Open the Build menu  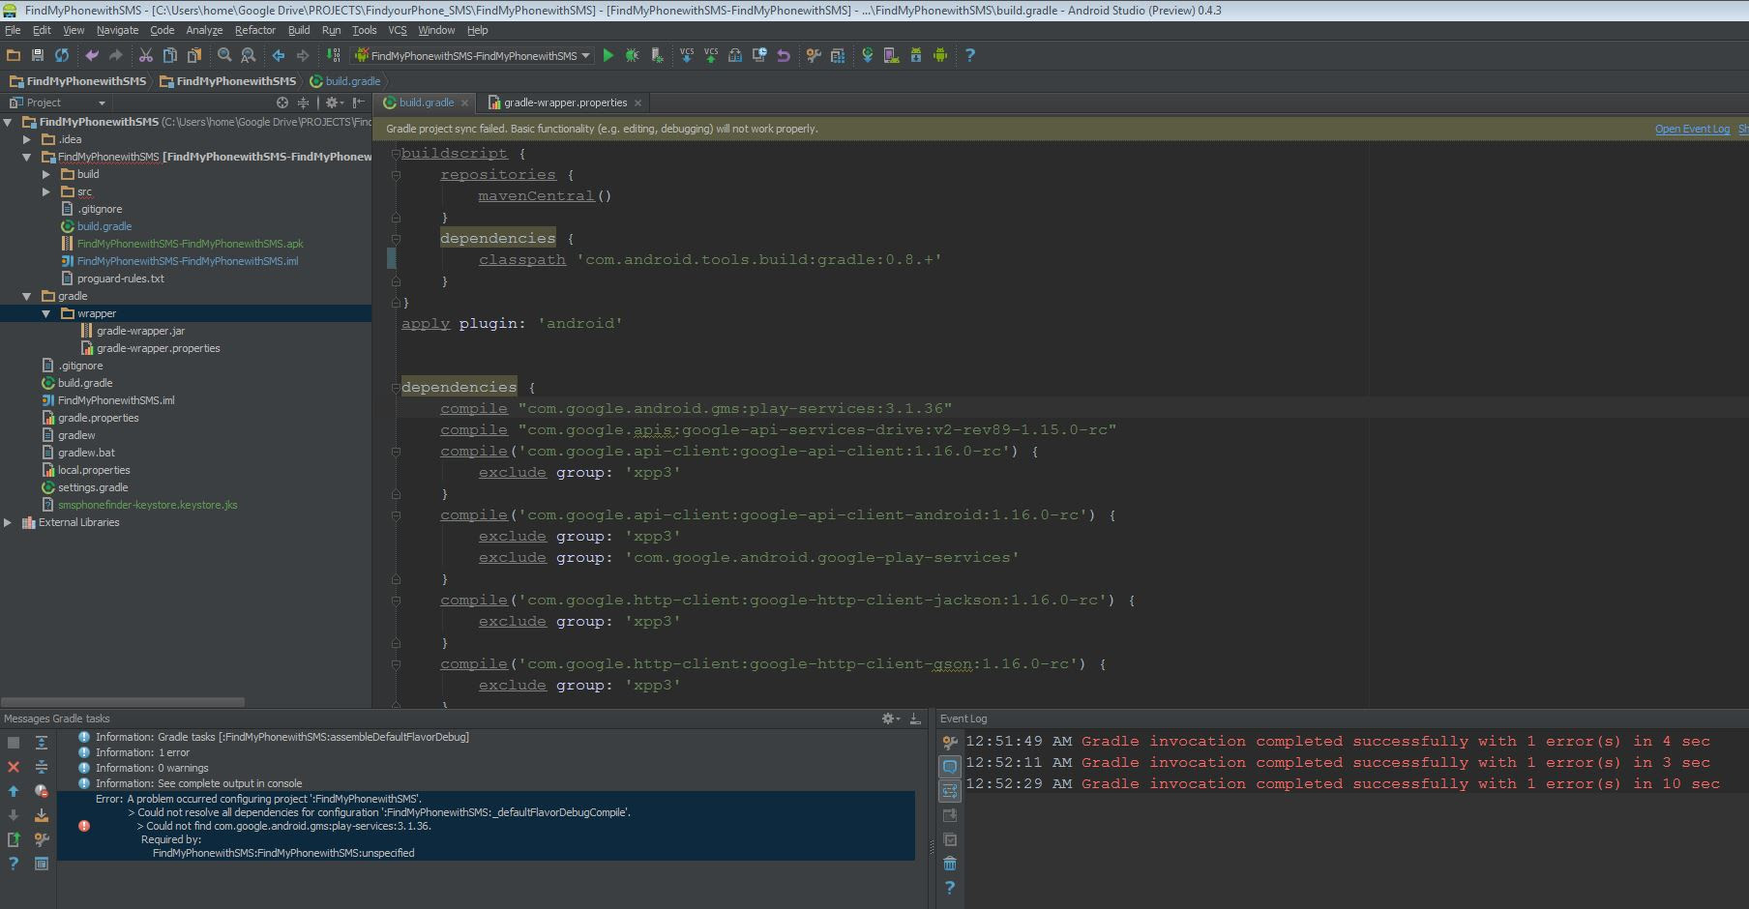[299, 30]
